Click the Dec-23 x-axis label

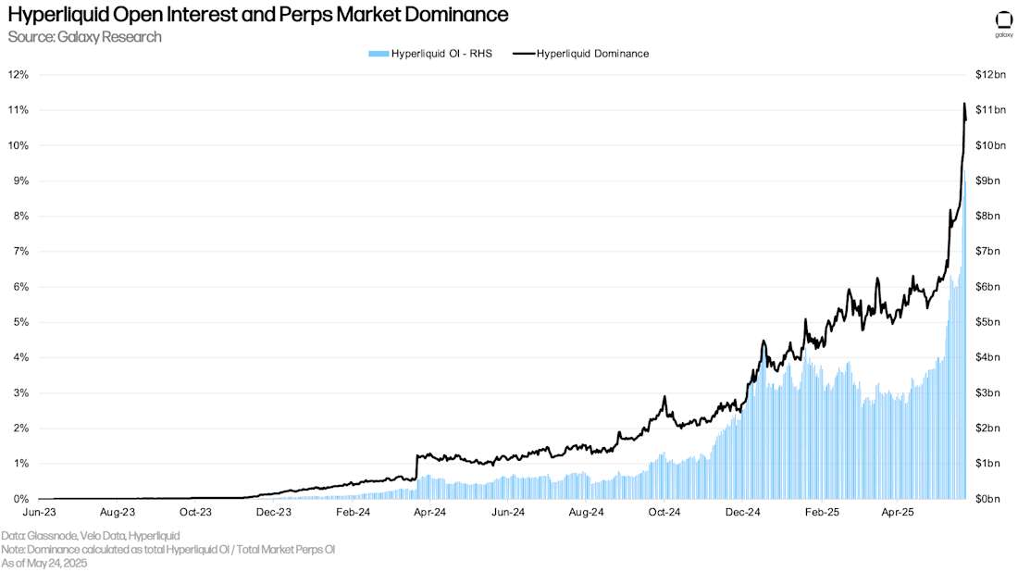click(273, 512)
